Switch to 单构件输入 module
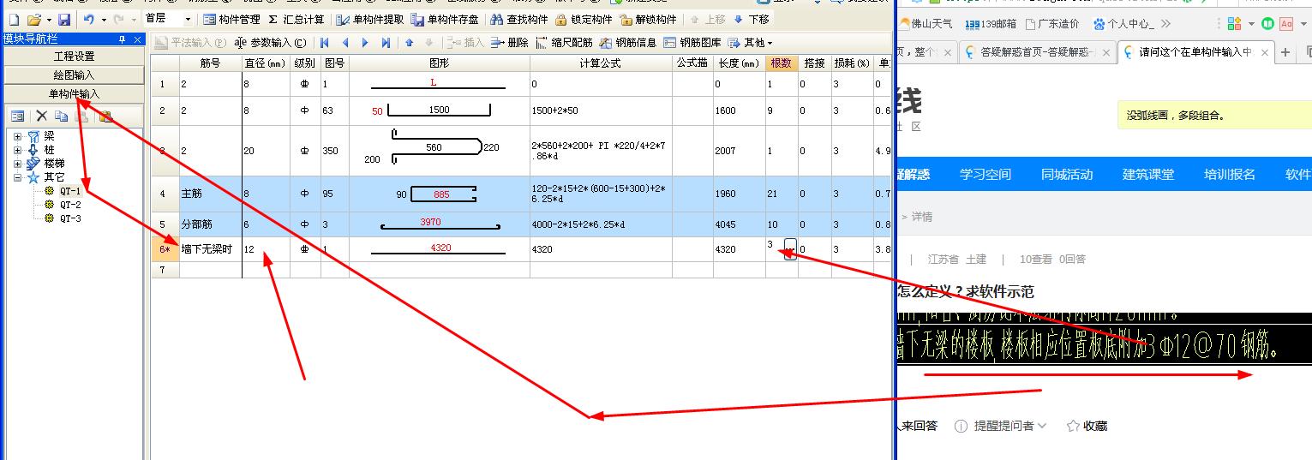The height and width of the screenshot is (460, 1312). 75,94
